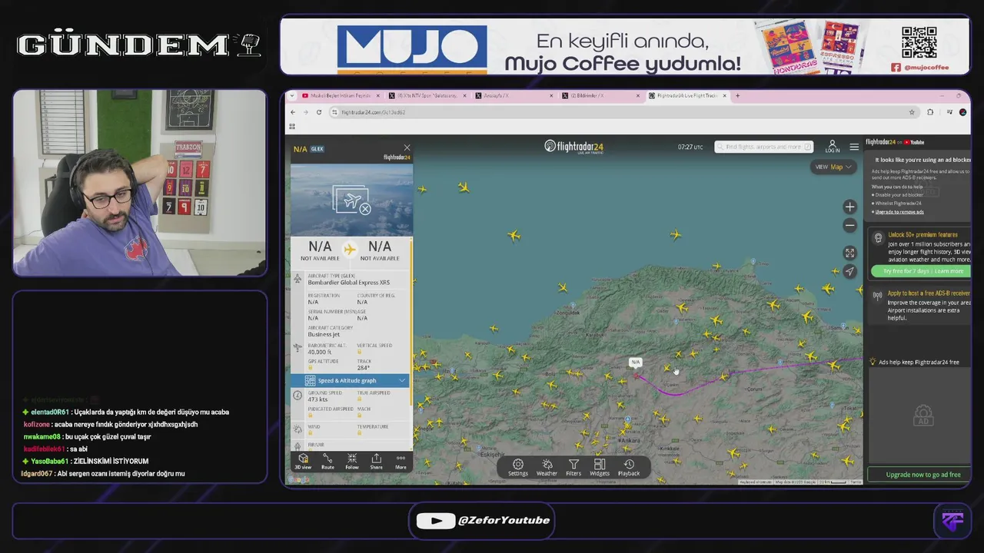Click the 40,000 ft barometric altitude value
This screenshot has height=553, width=984.
321,352
